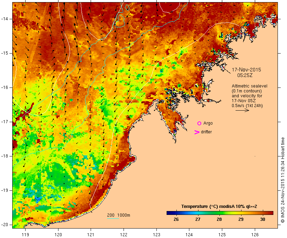The height and width of the screenshot is (238, 287).
Task: Click longitude label '121'
Action: pyautogui.click(x=91, y=234)
